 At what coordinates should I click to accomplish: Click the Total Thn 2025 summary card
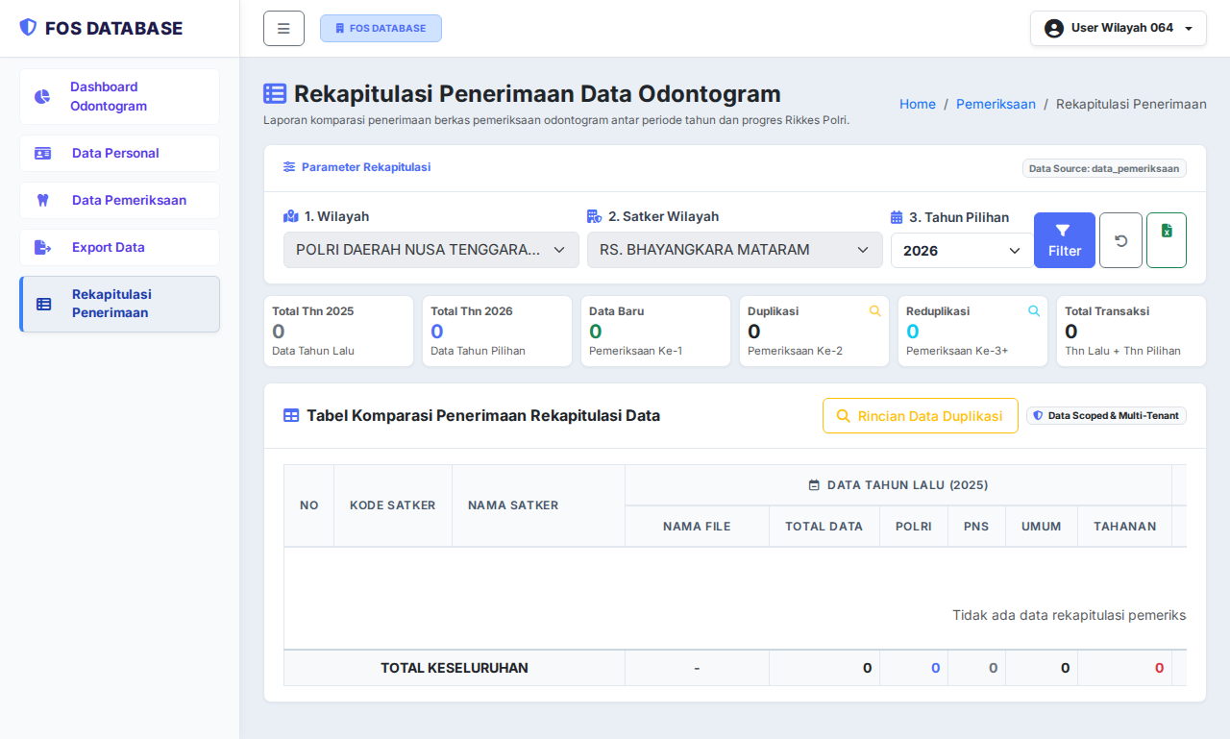[339, 331]
